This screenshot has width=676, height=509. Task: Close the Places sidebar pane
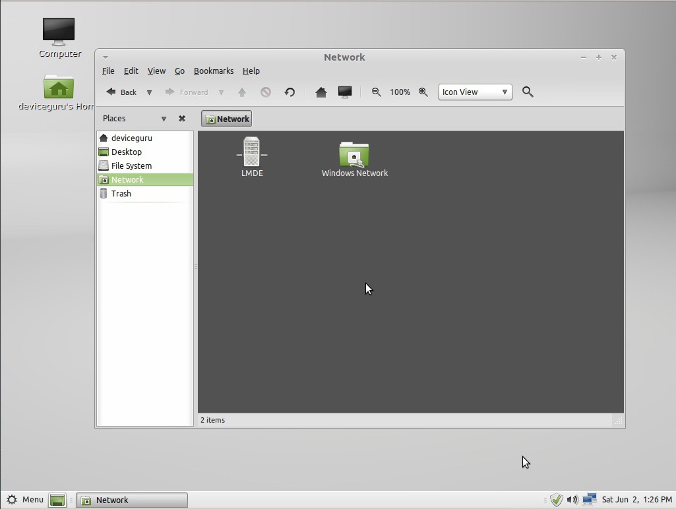[x=182, y=119]
